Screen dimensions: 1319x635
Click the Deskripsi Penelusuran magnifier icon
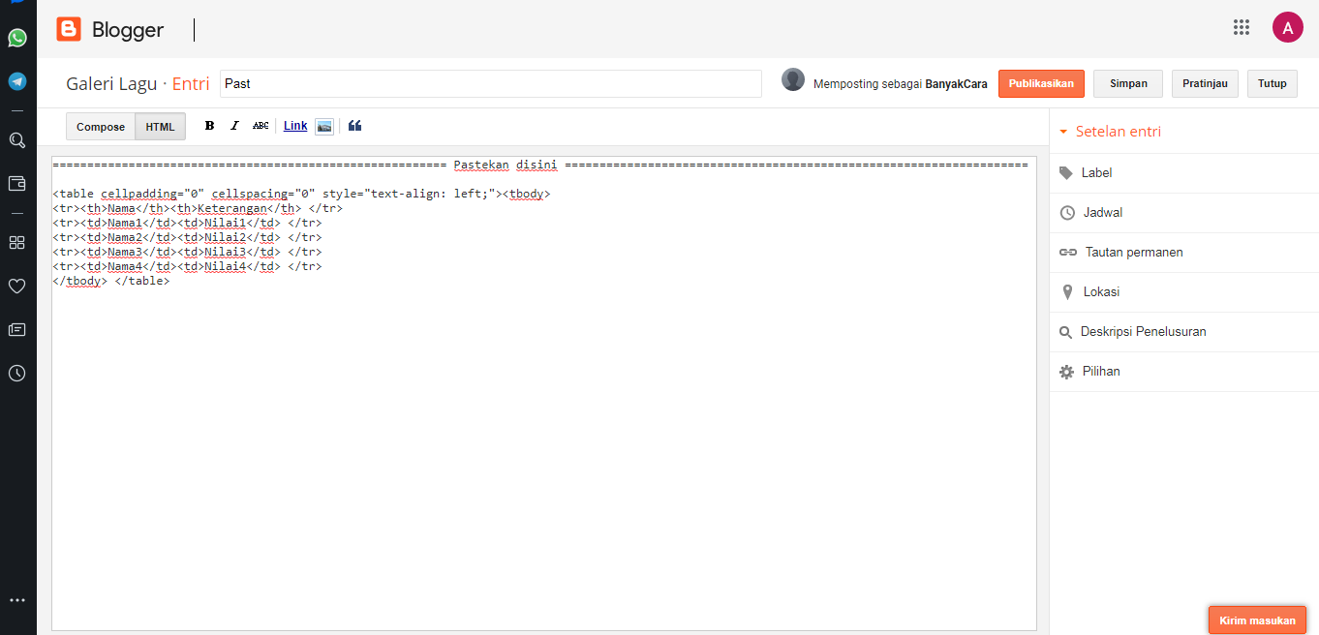point(1064,332)
